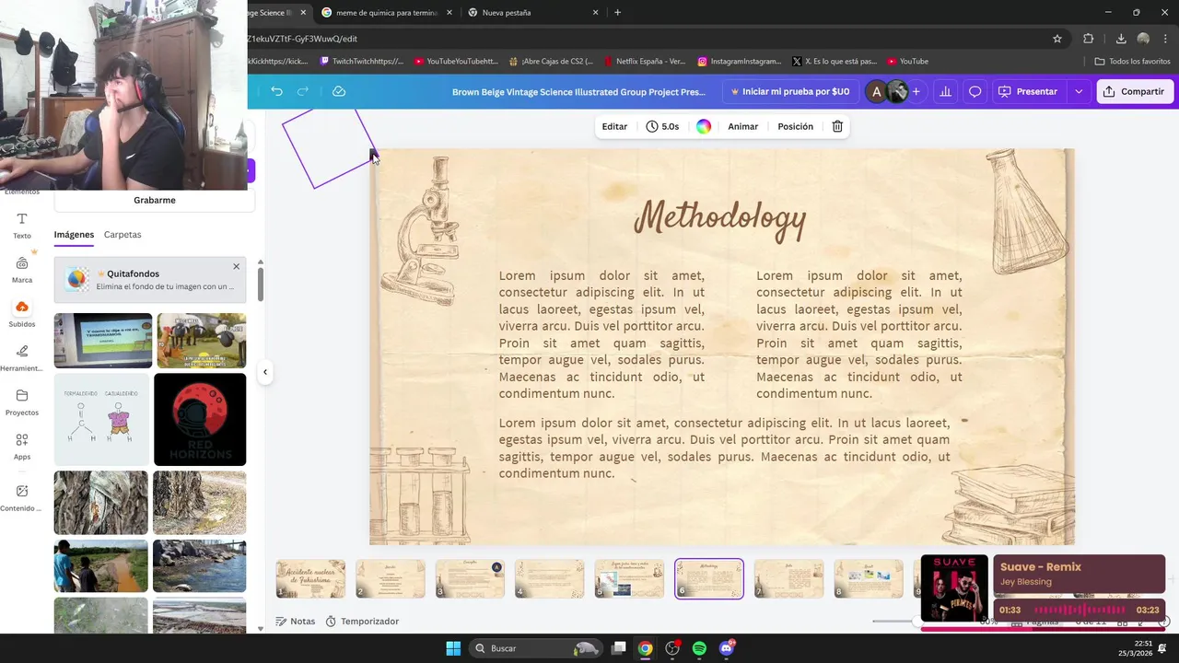Screen dimensions: 1179x663
Task: Open Chrome extensions puzzle icon
Action: pos(1089,39)
